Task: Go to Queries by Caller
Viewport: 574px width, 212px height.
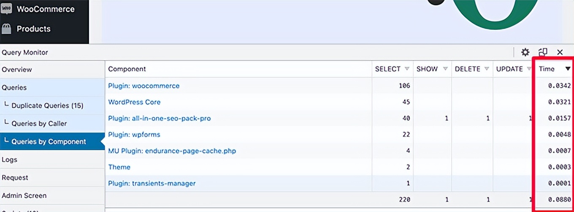Action: (x=39, y=124)
